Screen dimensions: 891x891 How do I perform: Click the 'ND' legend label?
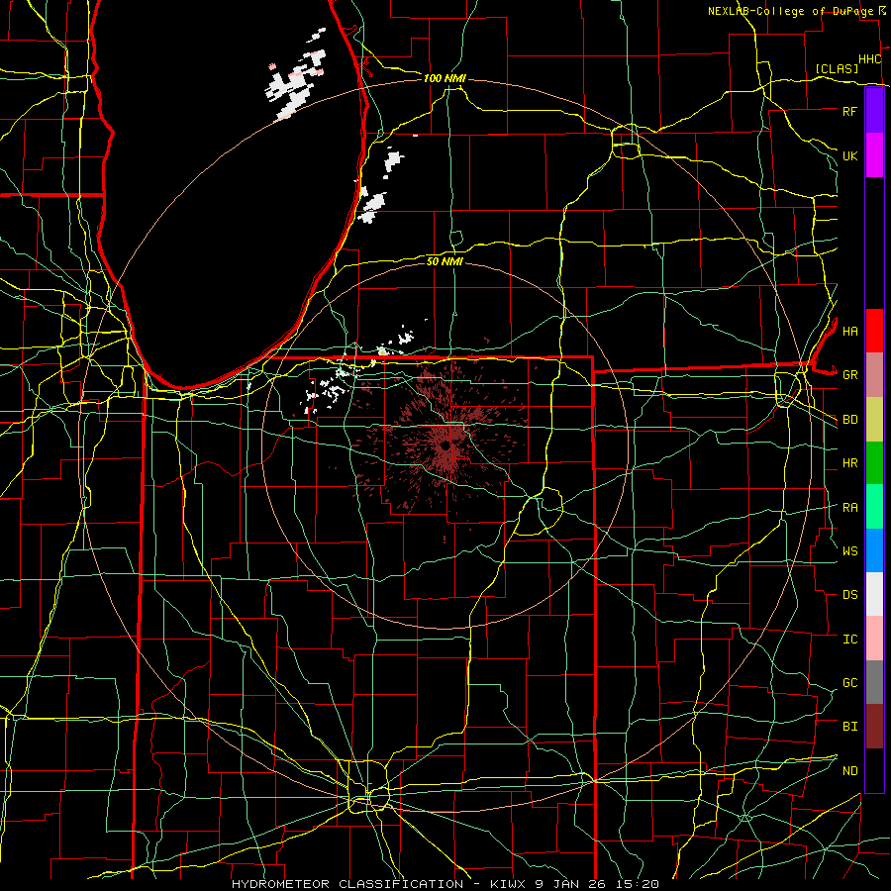tap(849, 771)
